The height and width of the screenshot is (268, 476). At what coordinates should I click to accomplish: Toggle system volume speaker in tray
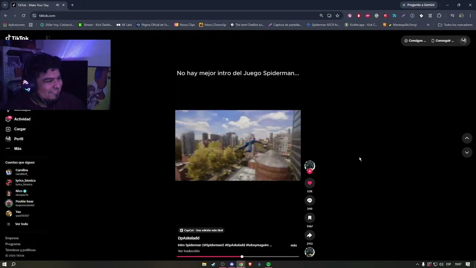coord(441,264)
